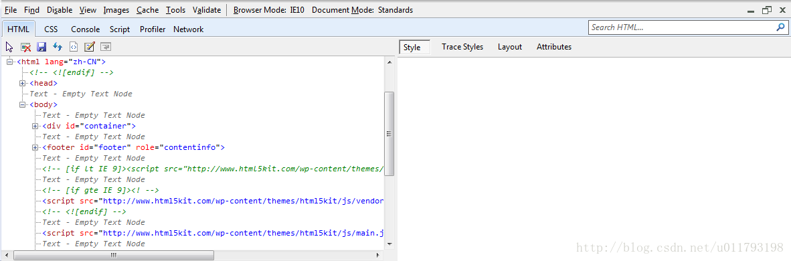
Task: Click the Search HTML magnifier icon
Action: tap(780, 27)
